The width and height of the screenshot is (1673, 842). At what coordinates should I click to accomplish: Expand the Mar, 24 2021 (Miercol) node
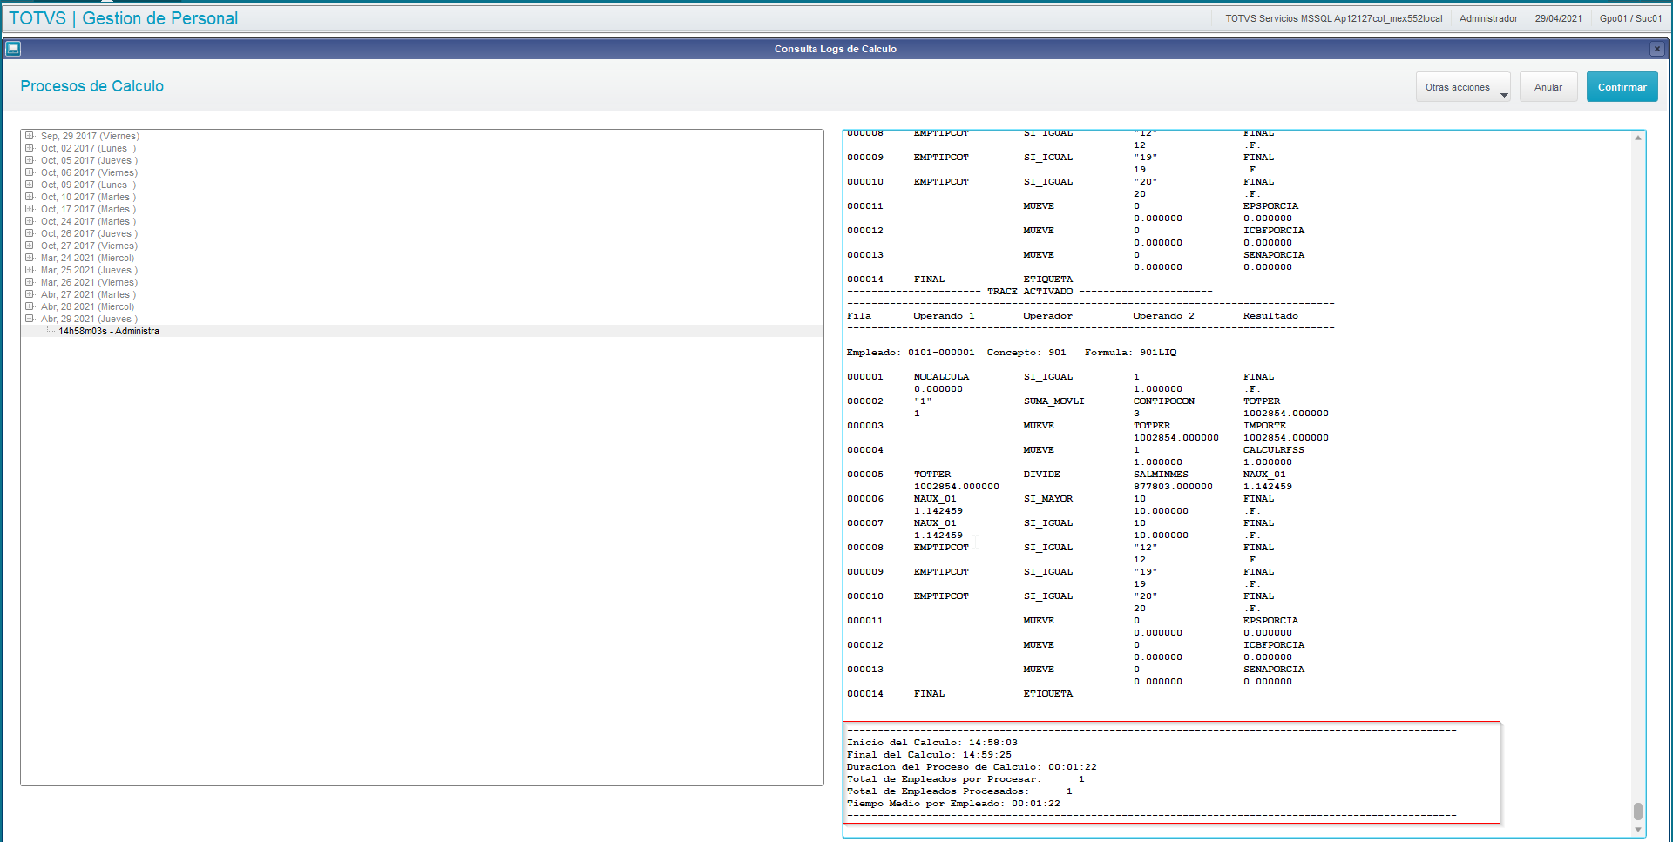(x=30, y=258)
